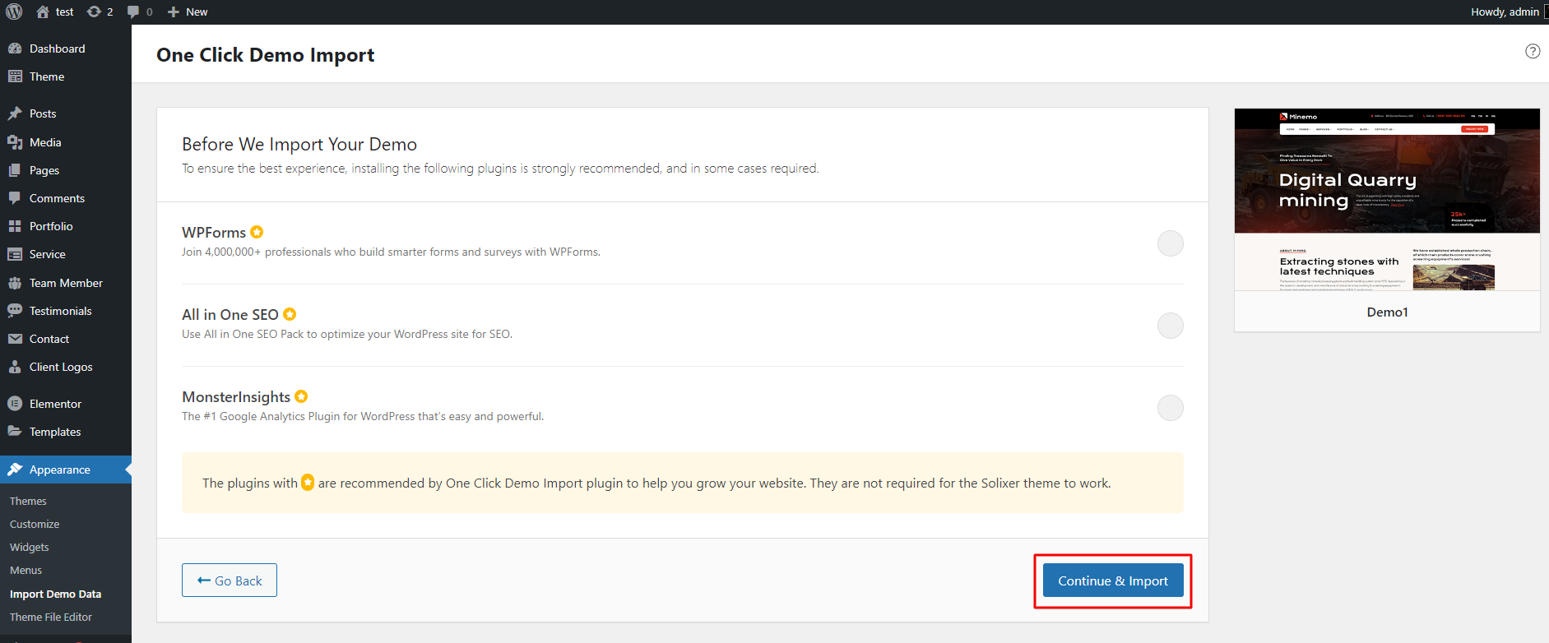Click the Media library icon
Image resolution: width=1549 pixels, height=643 pixels.
click(x=15, y=142)
